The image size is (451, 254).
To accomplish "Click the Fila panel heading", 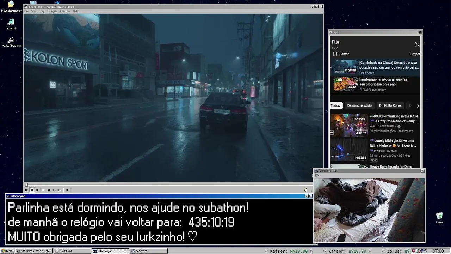I will (x=335, y=42).
